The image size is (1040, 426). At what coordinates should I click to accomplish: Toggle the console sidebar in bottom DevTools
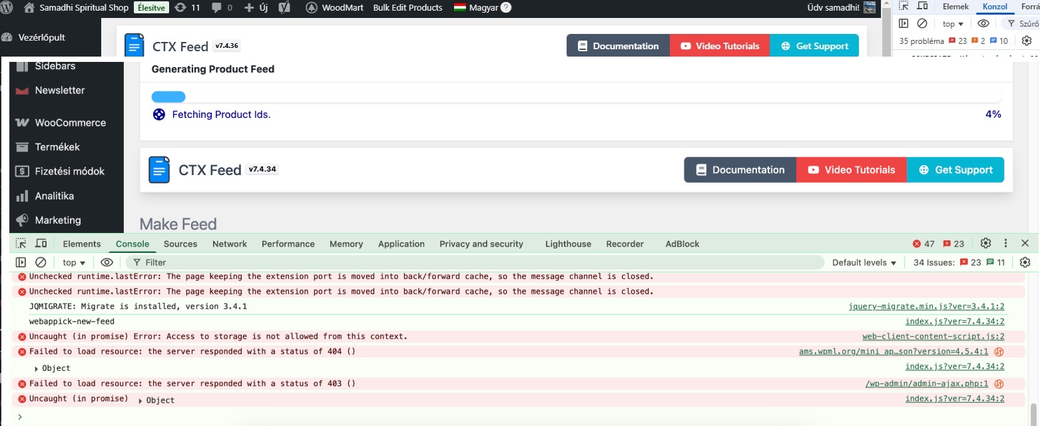tap(21, 262)
